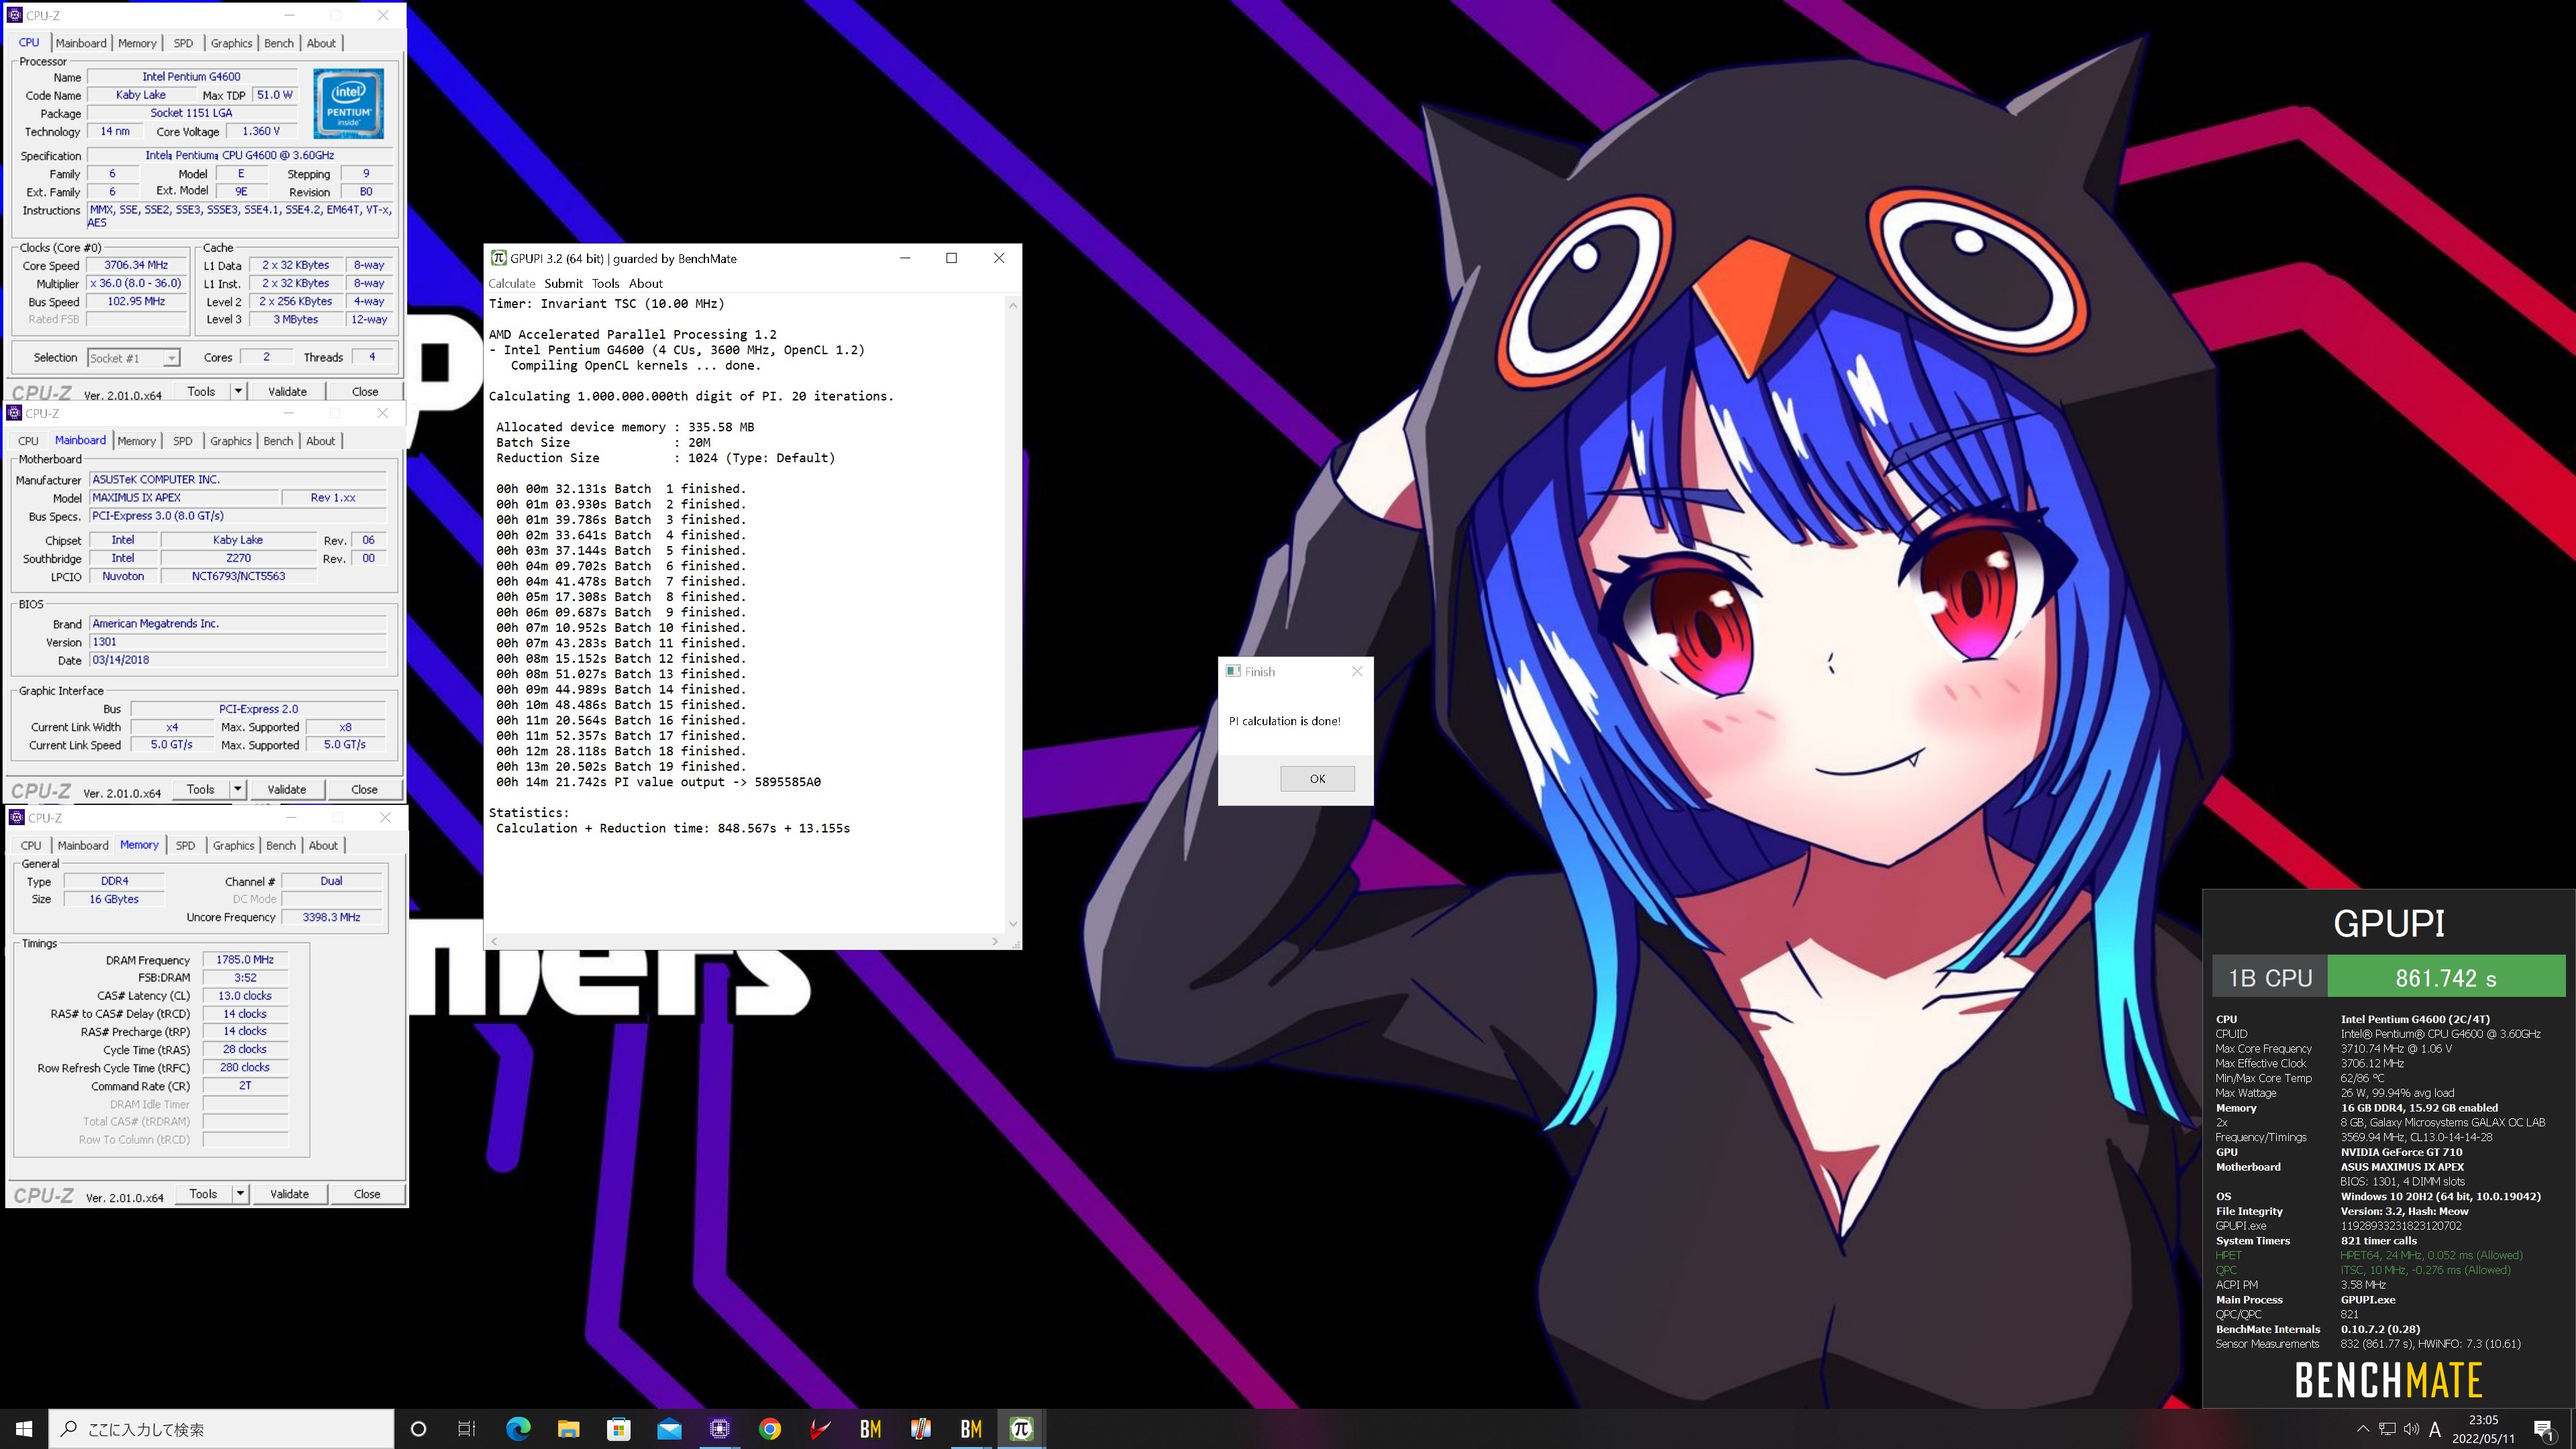The width and height of the screenshot is (2576, 1449).
Task: Open thermometer temperature app taskbar icon
Action: tap(920, 1429)
